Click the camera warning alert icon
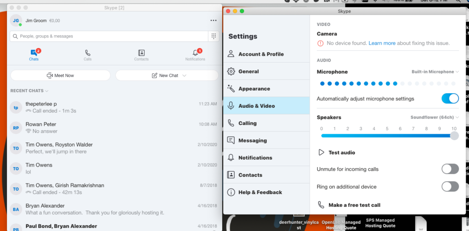469x231 pixels. point(320,43)
